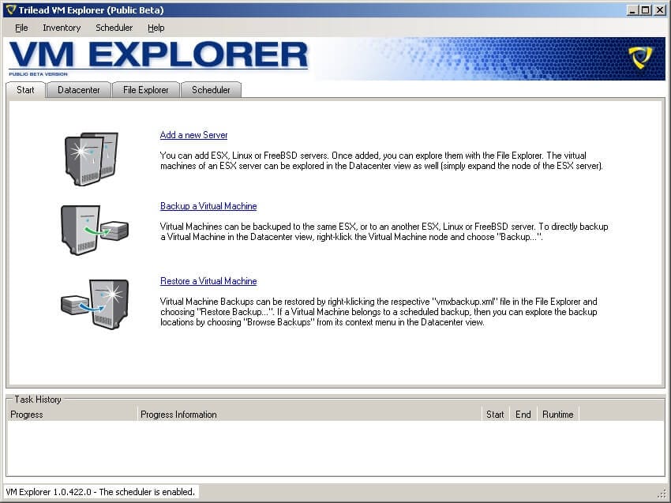Click the Progress Information column header
The image size is (671, 503).
click(309, 415)
